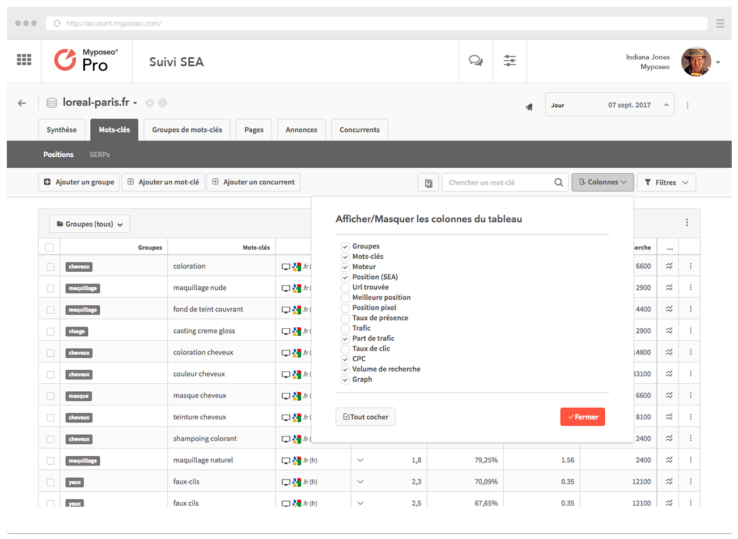Viewport: 738px width, 539px height.
Task: Switch to the Synthèse tab
Action: [x=62, y=130]
